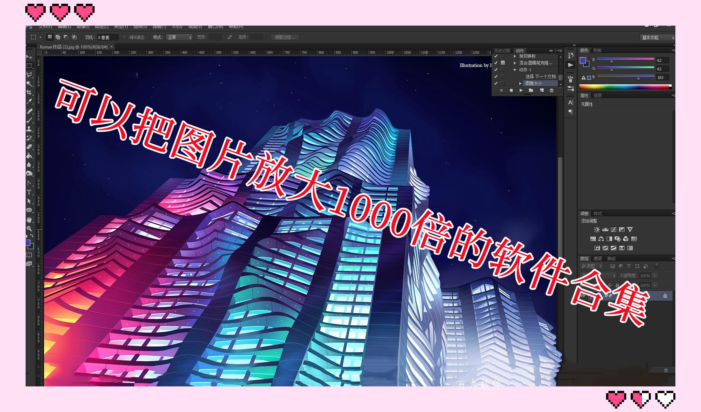
Task: Hide the background layer eye icon
Action: [583, 296]
